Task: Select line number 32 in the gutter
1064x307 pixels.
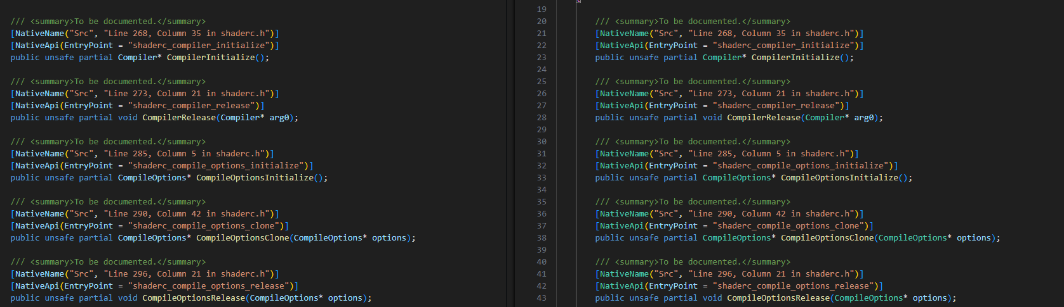Action: 542,166
